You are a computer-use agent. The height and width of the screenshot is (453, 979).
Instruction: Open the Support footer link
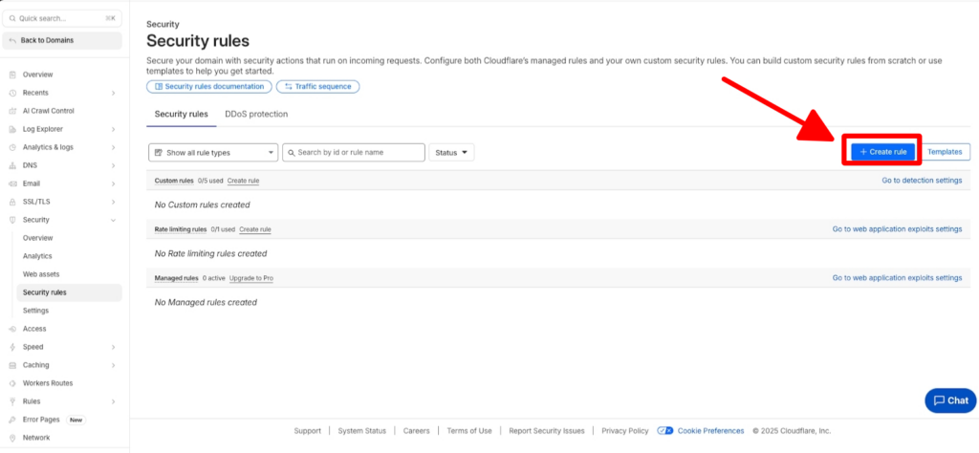pos(307,430)
